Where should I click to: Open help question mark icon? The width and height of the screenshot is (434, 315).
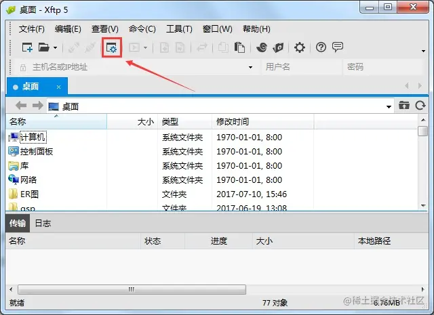[x=321, y=47]
